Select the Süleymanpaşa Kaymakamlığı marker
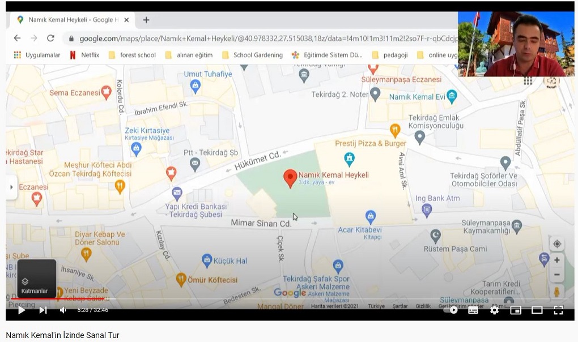Screen dimensions: 578x342 (517, 226)
